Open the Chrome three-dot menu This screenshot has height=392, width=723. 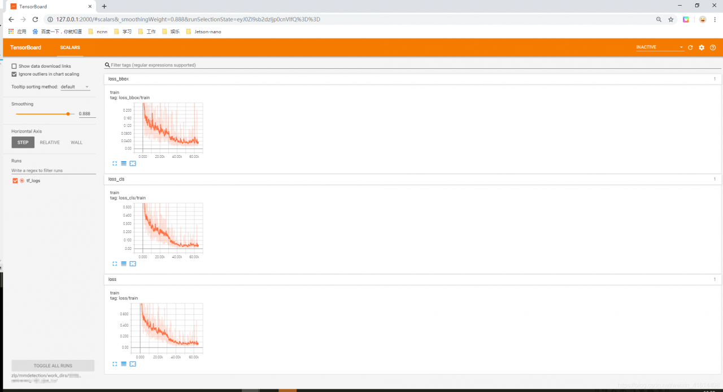[x=715, y=19]
